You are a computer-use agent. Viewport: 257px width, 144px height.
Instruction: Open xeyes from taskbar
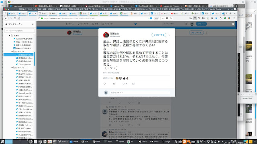coord(154,142)
